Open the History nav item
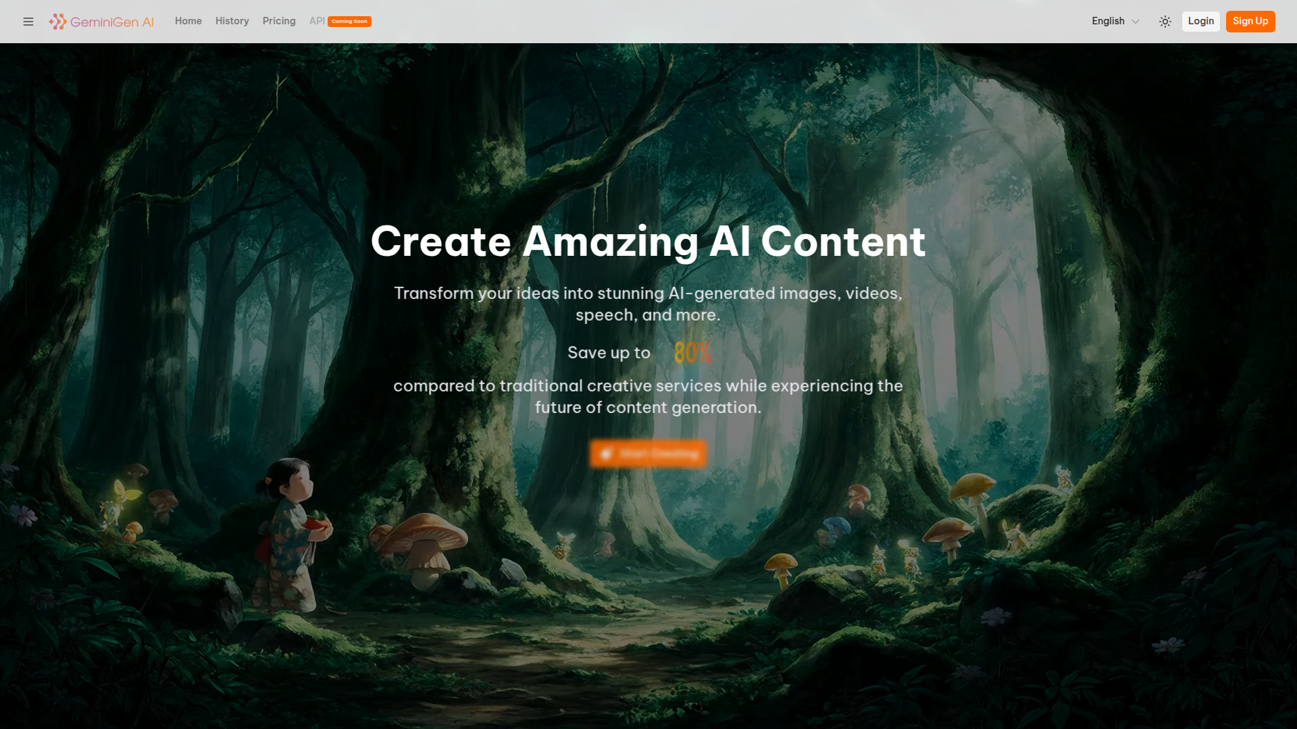 (x=232, y=21)
